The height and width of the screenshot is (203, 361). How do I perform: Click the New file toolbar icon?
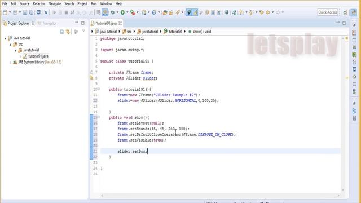pyautogui.click(x=5, y=12)
